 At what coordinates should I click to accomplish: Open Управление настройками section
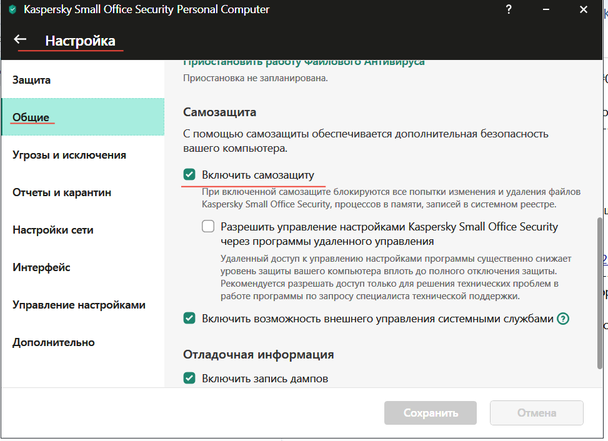tap(82, 305)
